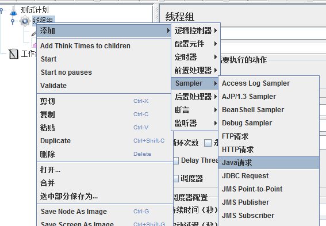Click 打开... menu entry
Image resolution: width=326 pixels, height=226 pixels.
[x=104, y=170]
